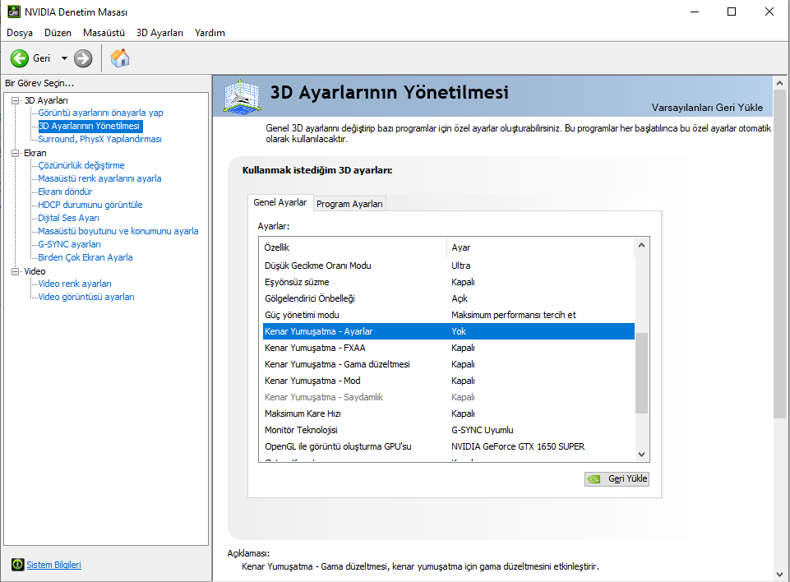Click the Geri Yükle button
Image resolution: width=790 pixels, height=582 pixels.
(617, 478)
